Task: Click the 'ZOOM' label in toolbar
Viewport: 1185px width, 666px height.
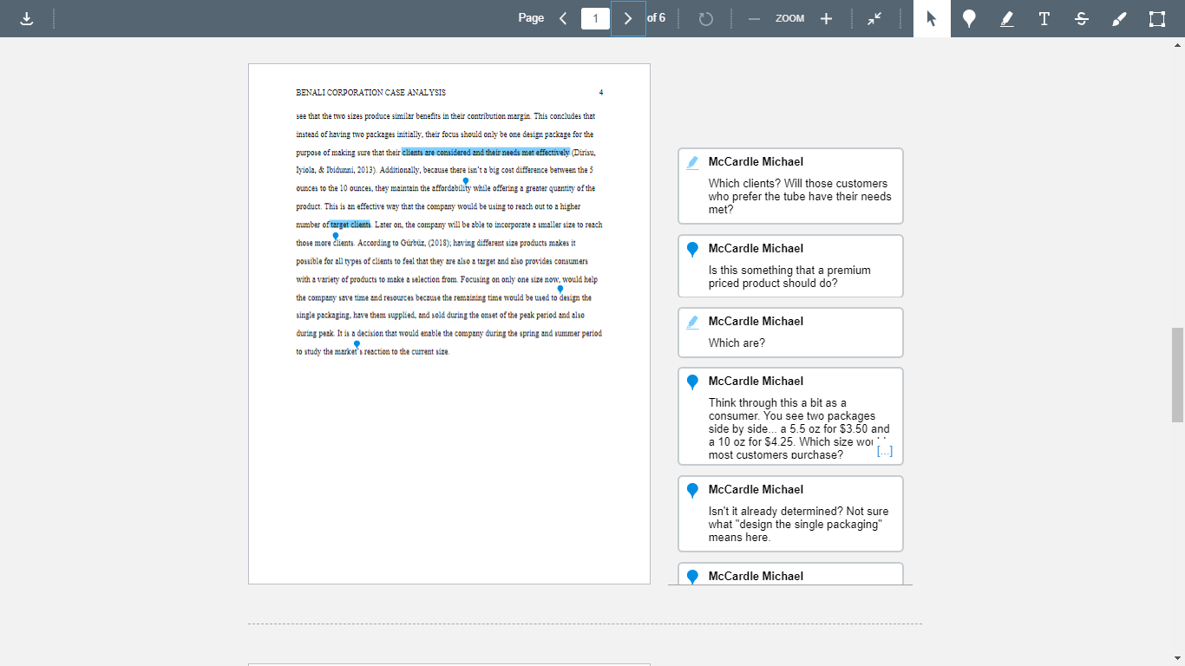Action: [x=790, y=18]
